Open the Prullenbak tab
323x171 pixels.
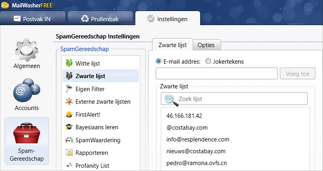(x=100, y=18)
